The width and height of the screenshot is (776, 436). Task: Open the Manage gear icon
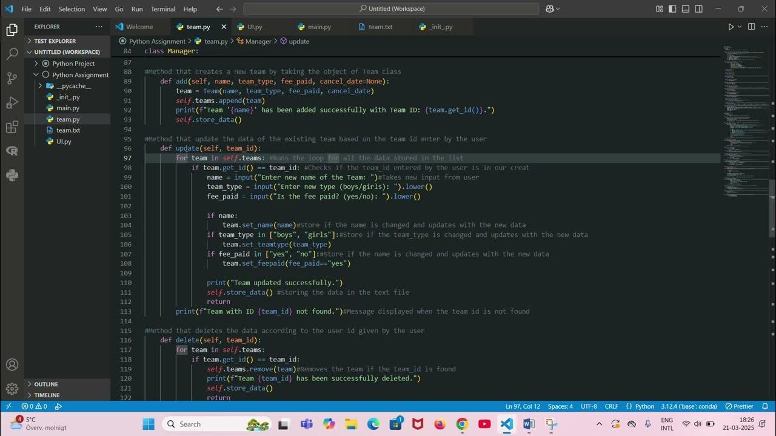pos(12,389)
